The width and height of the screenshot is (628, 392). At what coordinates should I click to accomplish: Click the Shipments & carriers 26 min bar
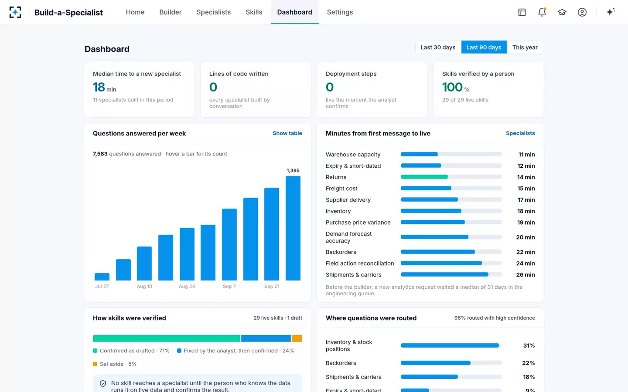(444, 274)
